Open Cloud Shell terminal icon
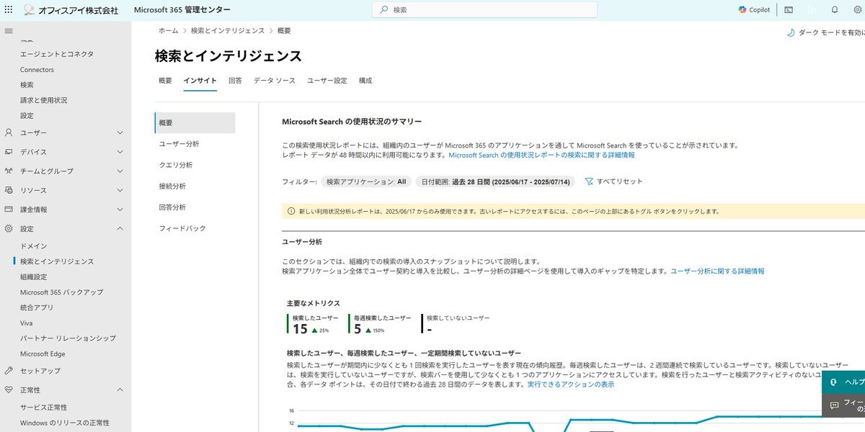865x432 pixels. click(789, 10)
